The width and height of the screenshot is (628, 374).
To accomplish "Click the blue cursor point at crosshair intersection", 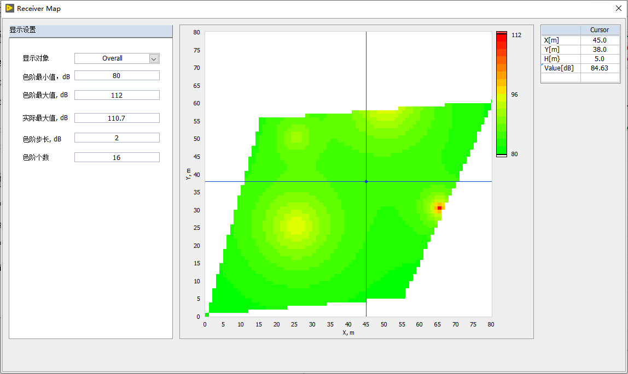I will pyautogui.click(x=366, y=181).
